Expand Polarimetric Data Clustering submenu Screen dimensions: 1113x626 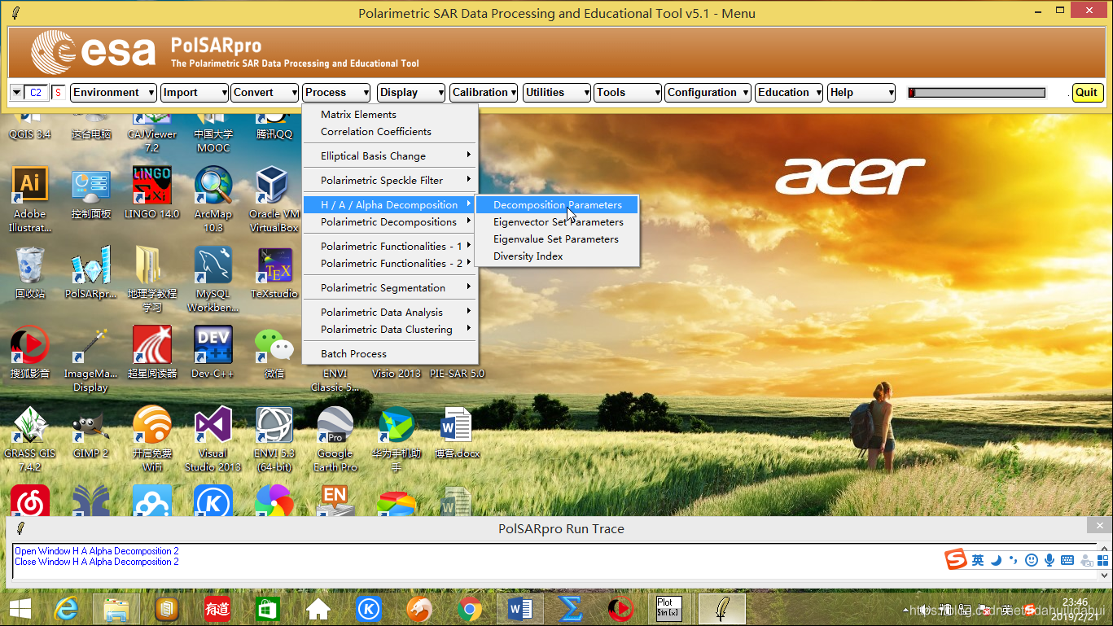(389, 330)
